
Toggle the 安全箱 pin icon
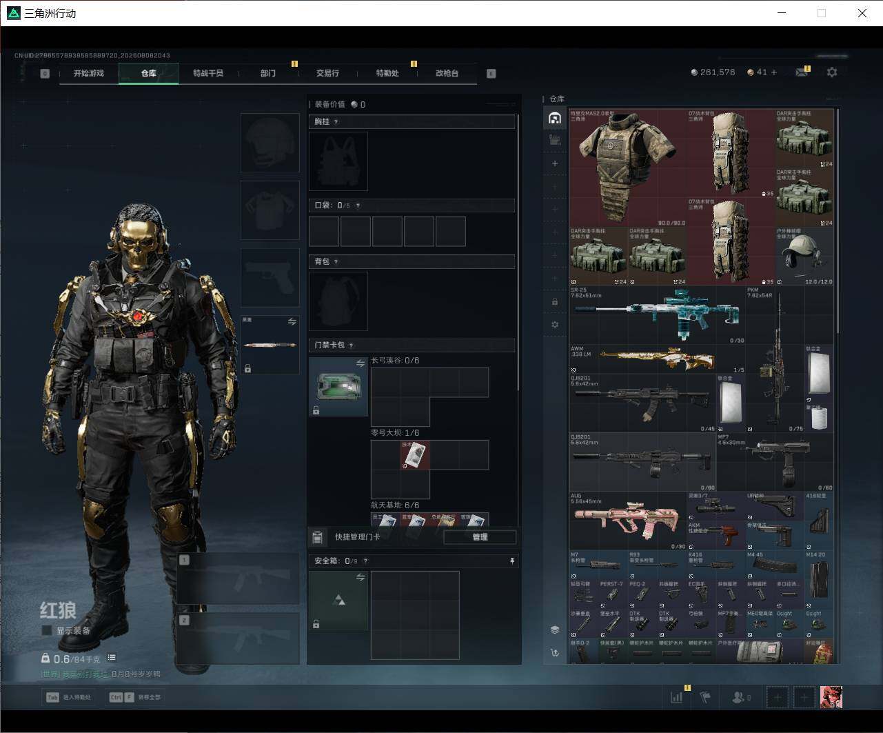point(512,561)
